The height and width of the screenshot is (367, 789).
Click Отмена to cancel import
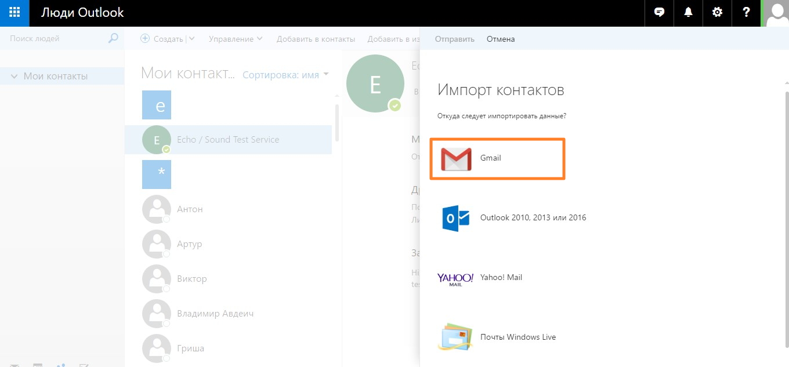(x=500, y=39)
